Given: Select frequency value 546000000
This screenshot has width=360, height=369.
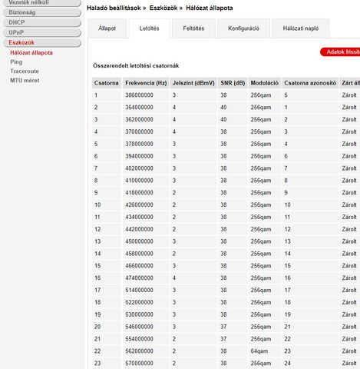Looking at the screenshot, I should tap(139, 327).
